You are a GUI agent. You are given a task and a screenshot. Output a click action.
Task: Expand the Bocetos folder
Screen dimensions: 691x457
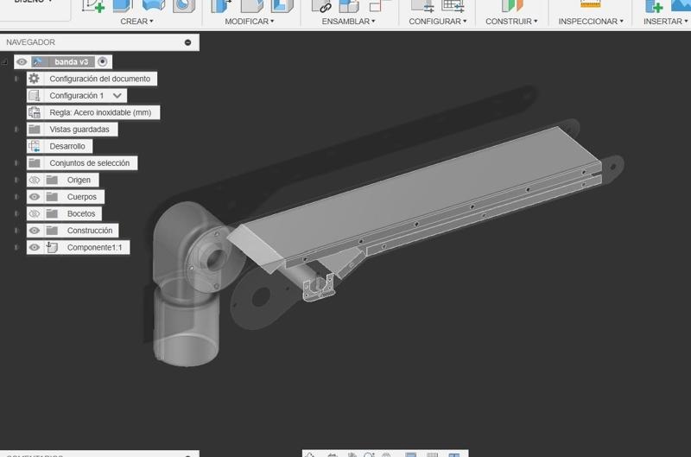pyautogui.click(x=16, y=213)
